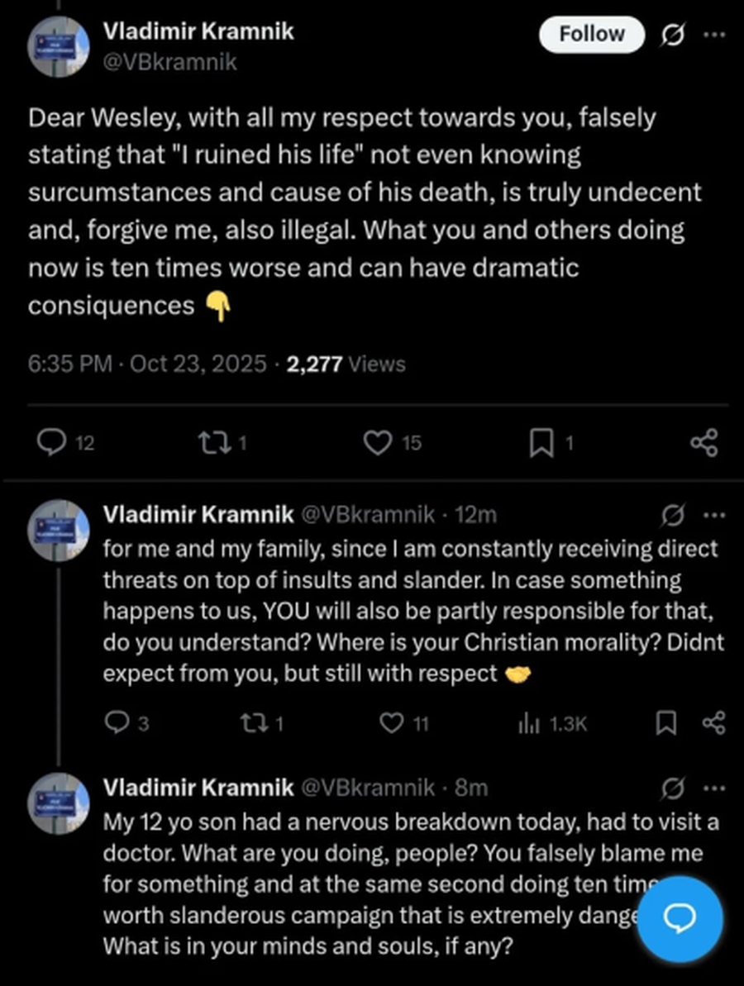
Task: Reply to the 12m reply tweet
Action: [x=116, y=724]
